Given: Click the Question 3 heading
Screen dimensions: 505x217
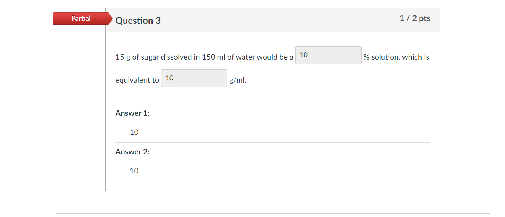Looking at the screenshot, I should 138,21.
